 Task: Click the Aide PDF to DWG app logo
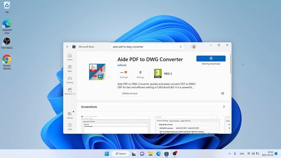pyautogui.click(x=97, y=72)
